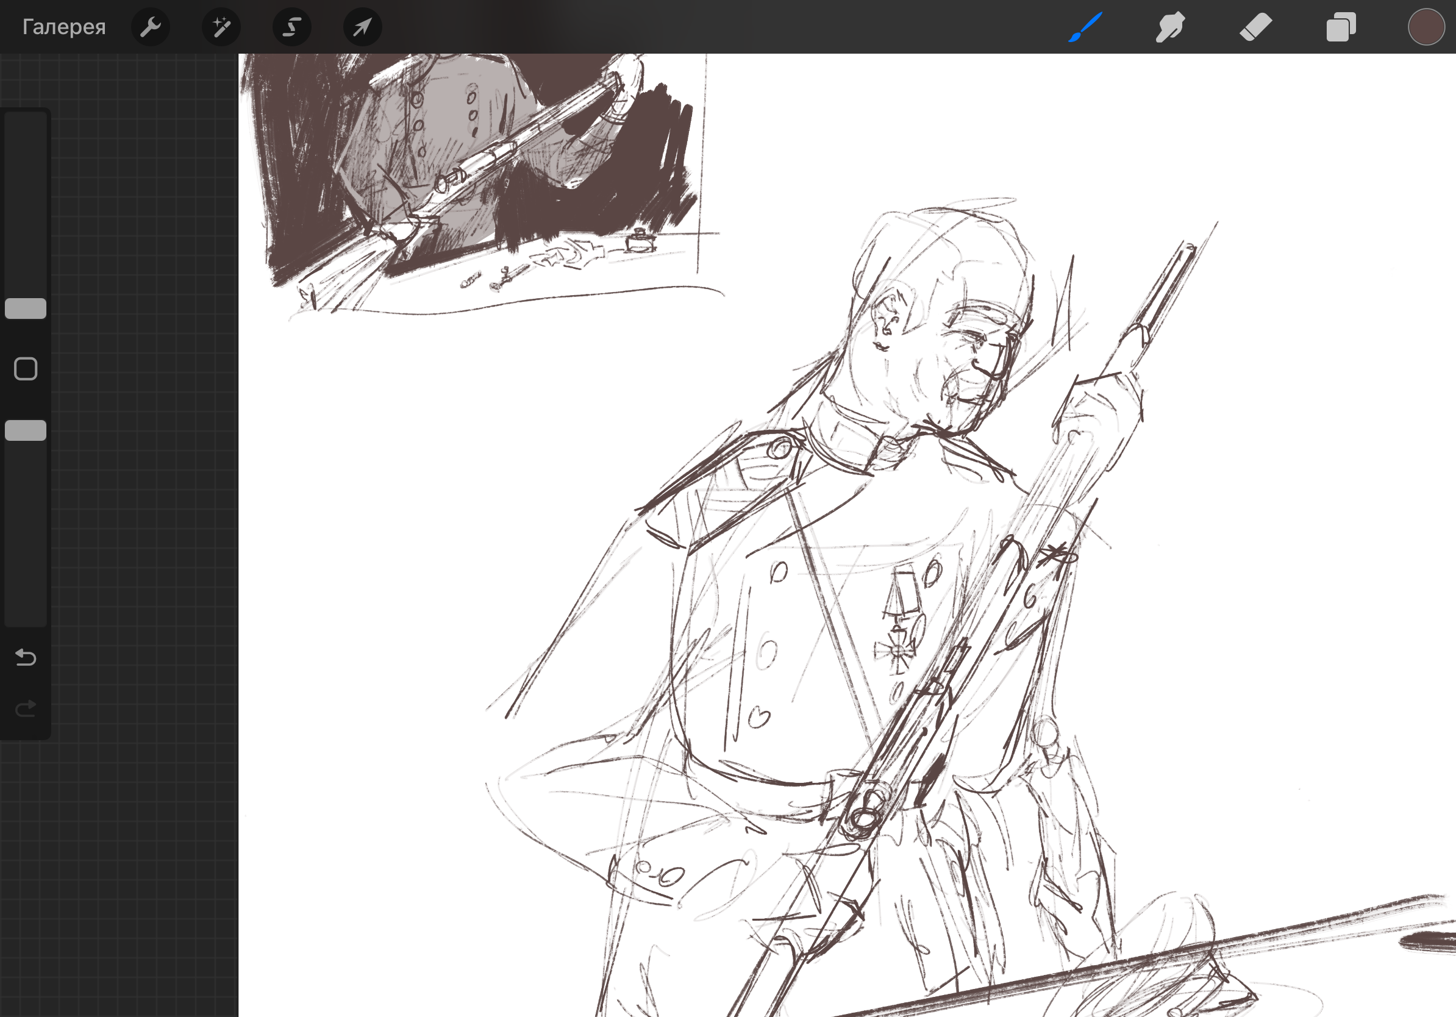Screen dimensions: 1456x1017
Task: Click the brush size slider handle
Action: coord(26,309)
